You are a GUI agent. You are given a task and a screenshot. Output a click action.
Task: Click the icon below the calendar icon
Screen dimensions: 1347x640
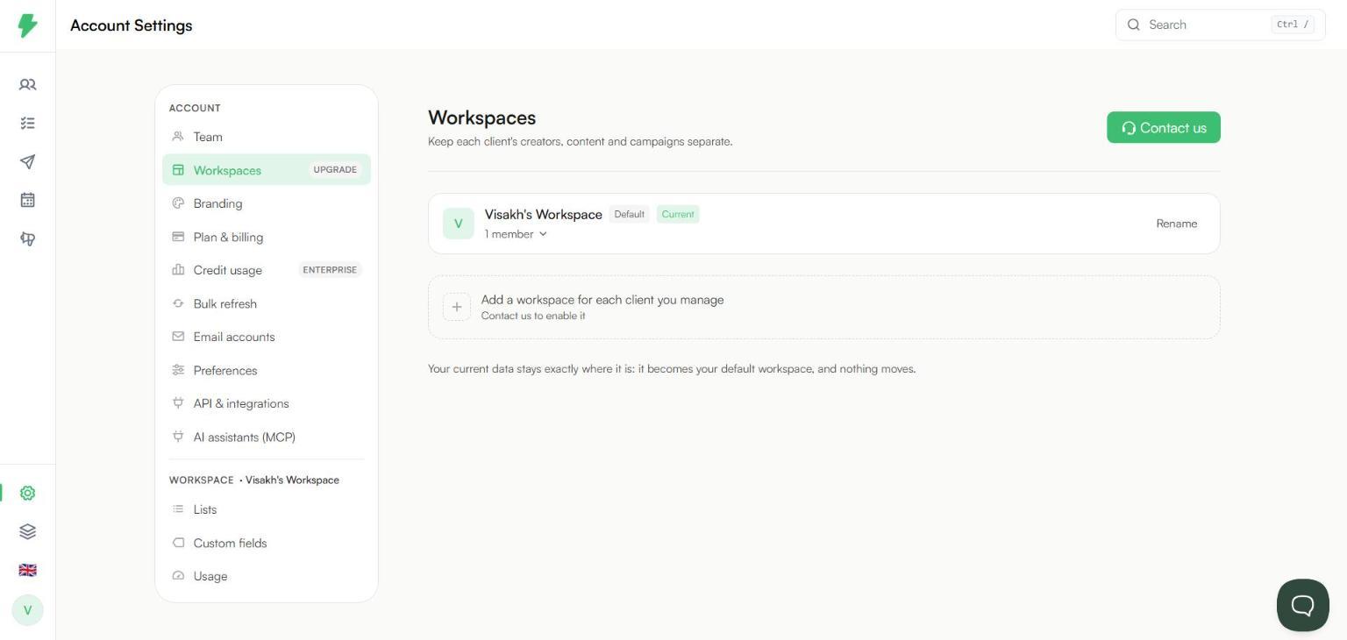tap(27, 238)
